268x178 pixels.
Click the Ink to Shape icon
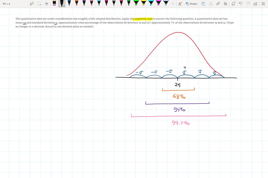point(203,4)
